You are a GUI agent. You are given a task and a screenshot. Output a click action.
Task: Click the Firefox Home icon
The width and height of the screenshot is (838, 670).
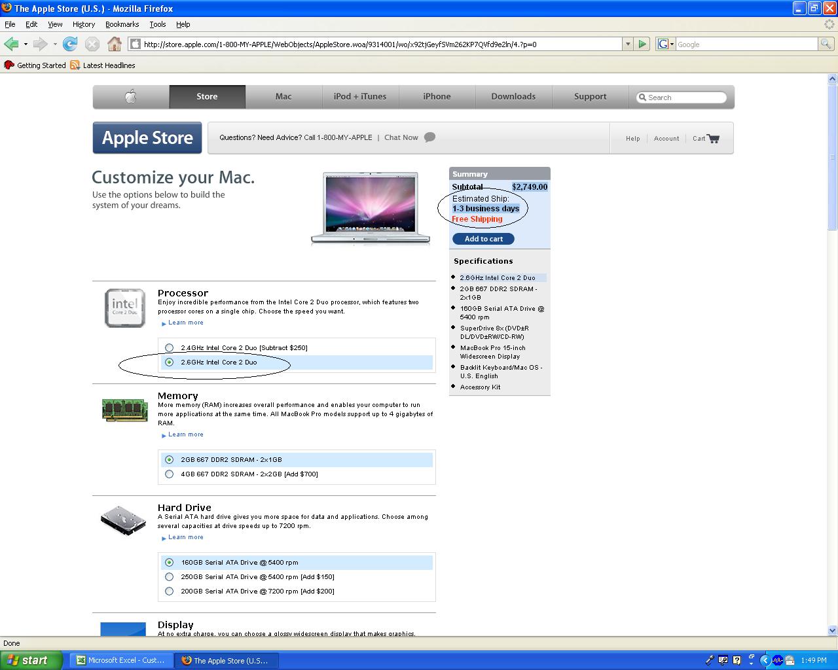tap(115, 44)
